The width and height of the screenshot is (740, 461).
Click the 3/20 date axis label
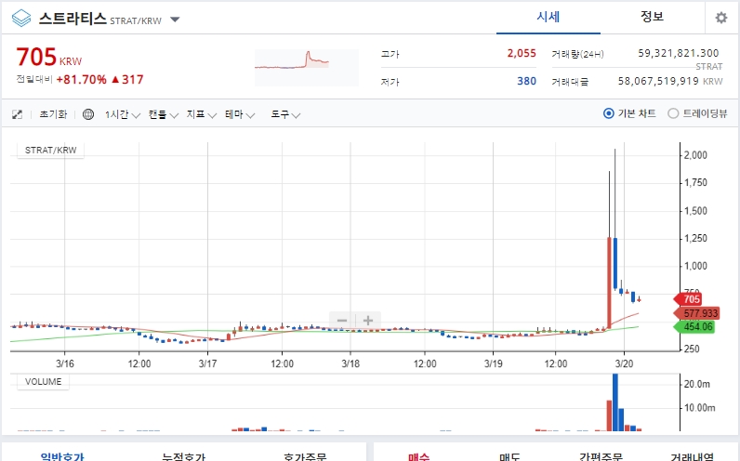[x=624, y=363]
